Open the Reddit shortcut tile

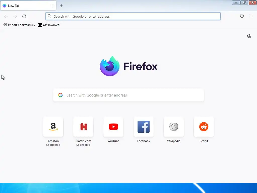[204, 127]
